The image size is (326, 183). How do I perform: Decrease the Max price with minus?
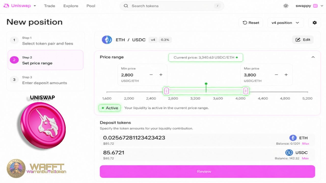coord(276,75)
